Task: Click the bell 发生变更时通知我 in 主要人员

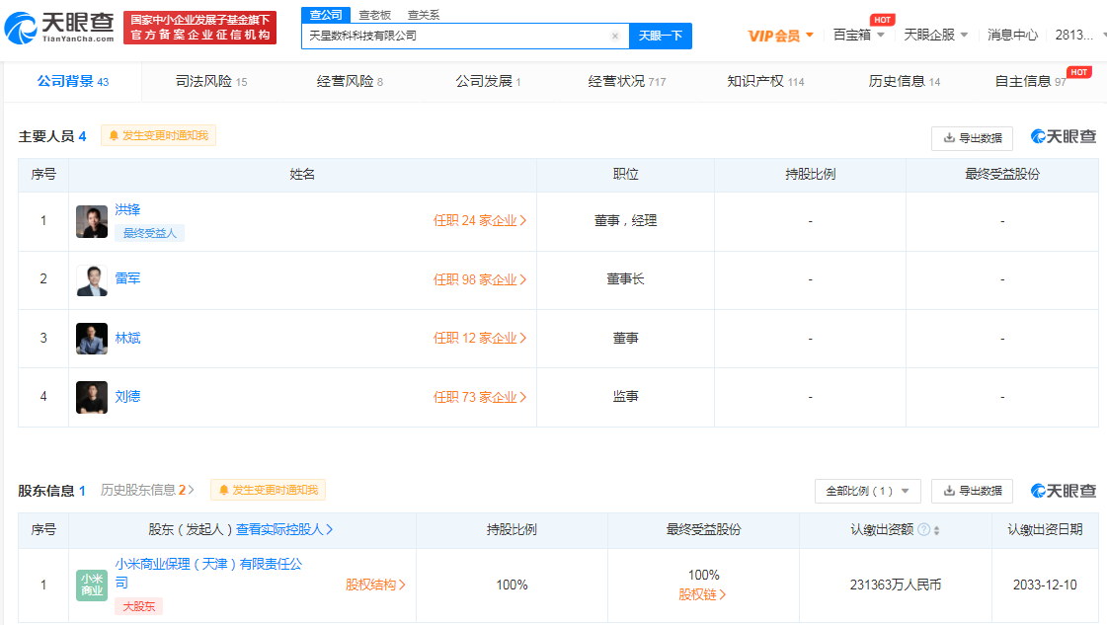Action: [x=158, y=135]
